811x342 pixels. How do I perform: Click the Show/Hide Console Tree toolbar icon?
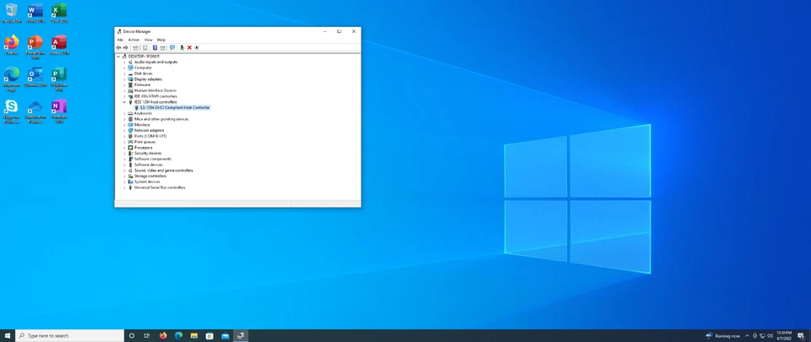tap(135, 47)
